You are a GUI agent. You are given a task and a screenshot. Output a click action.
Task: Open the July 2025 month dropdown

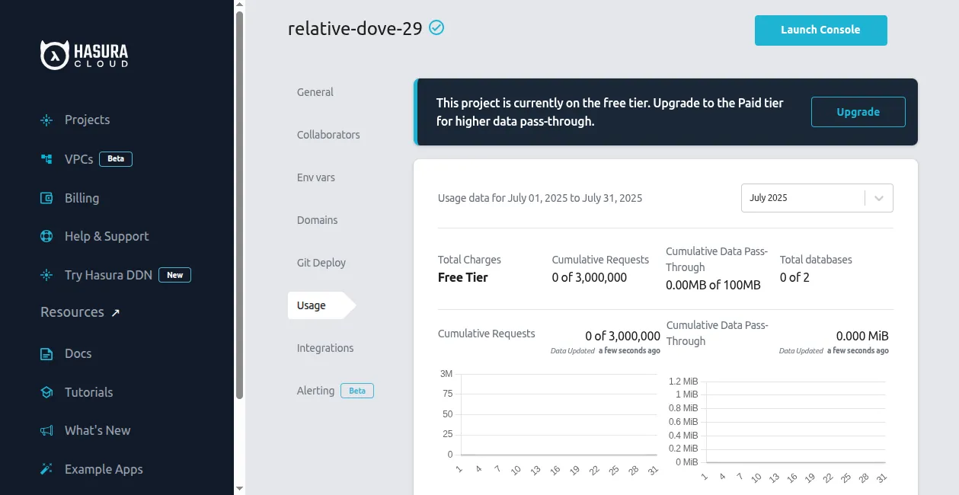pyautogui.click(x=817, y=198)
